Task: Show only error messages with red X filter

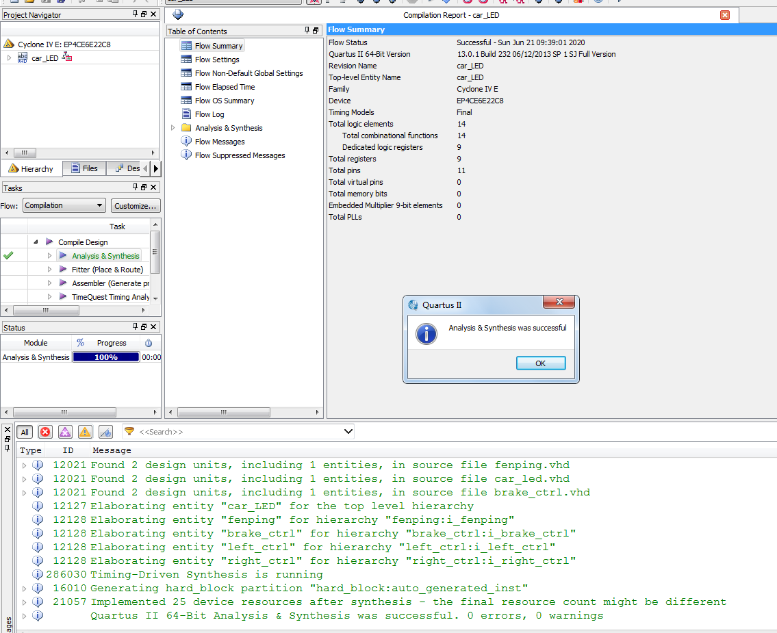Action: point(45,432)
